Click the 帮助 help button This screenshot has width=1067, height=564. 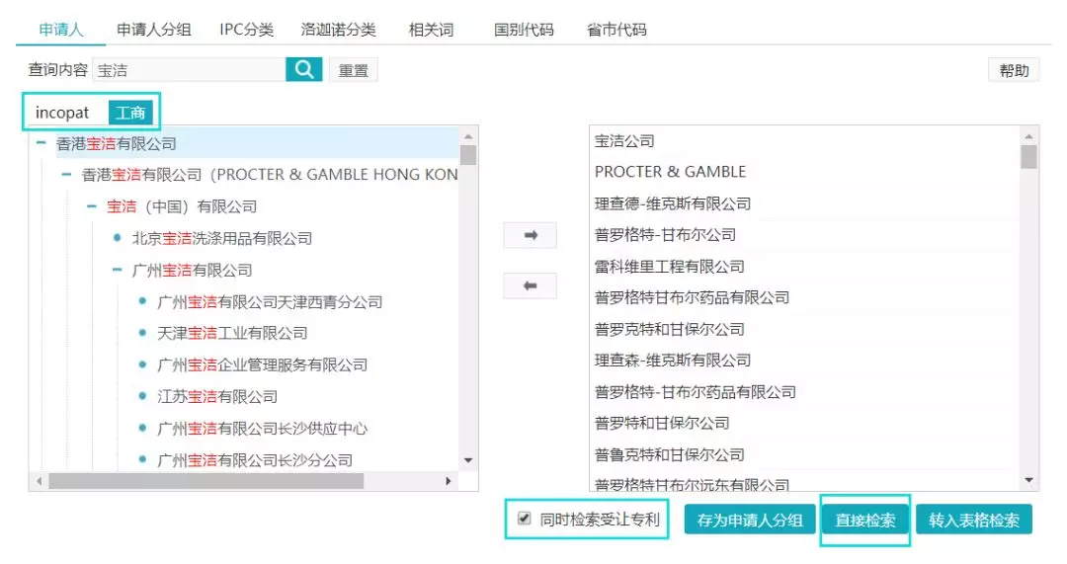[1014, 70]
